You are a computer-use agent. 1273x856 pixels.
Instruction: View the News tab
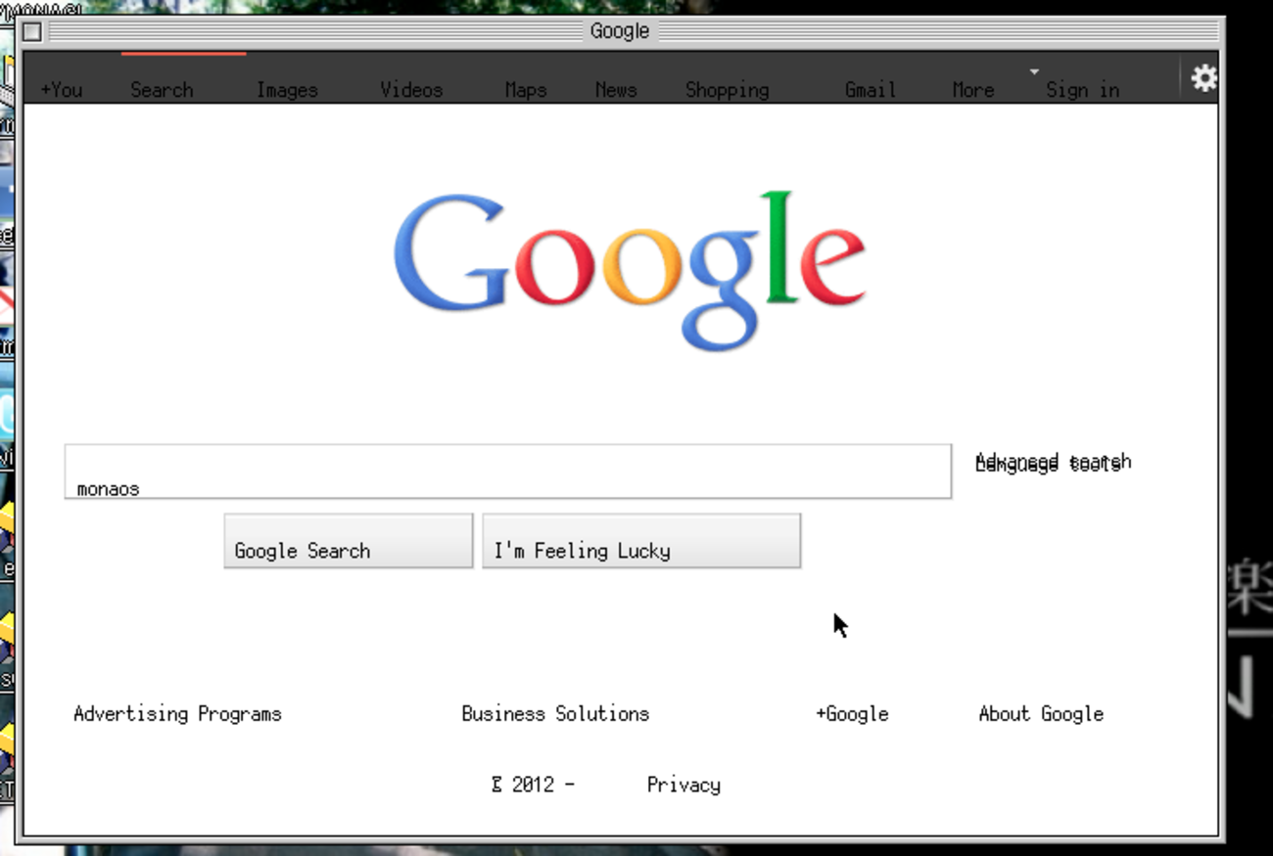click(616, 90)
